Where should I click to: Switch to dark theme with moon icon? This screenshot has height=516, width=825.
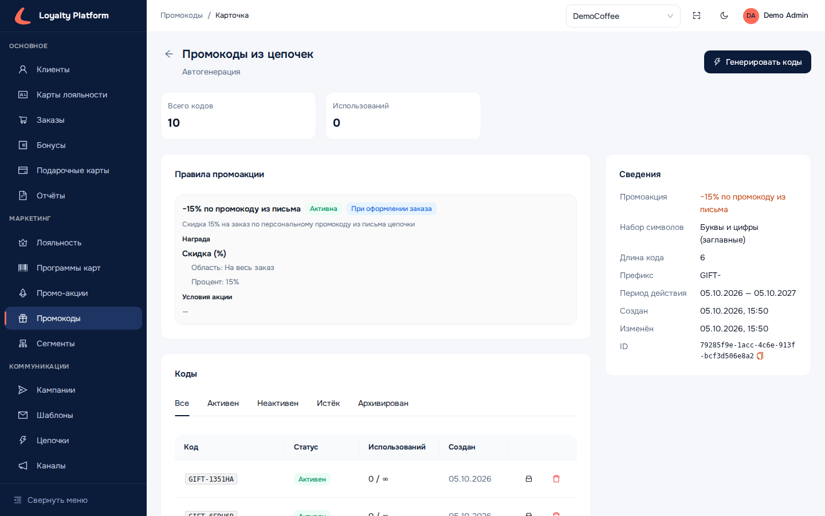click(724, 15)
